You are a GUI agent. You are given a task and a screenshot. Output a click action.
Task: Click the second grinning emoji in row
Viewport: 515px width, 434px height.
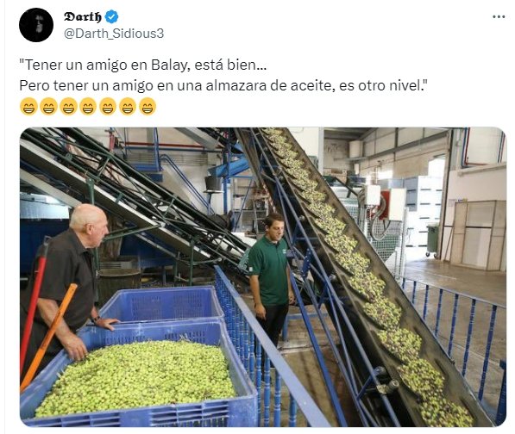tap(48, 107)
